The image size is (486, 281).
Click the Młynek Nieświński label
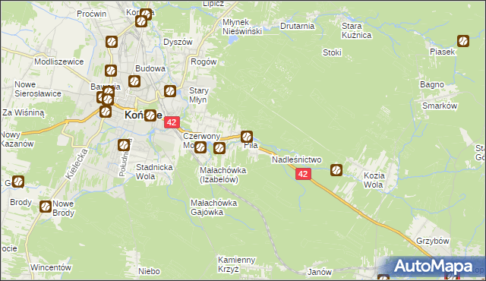242,27
